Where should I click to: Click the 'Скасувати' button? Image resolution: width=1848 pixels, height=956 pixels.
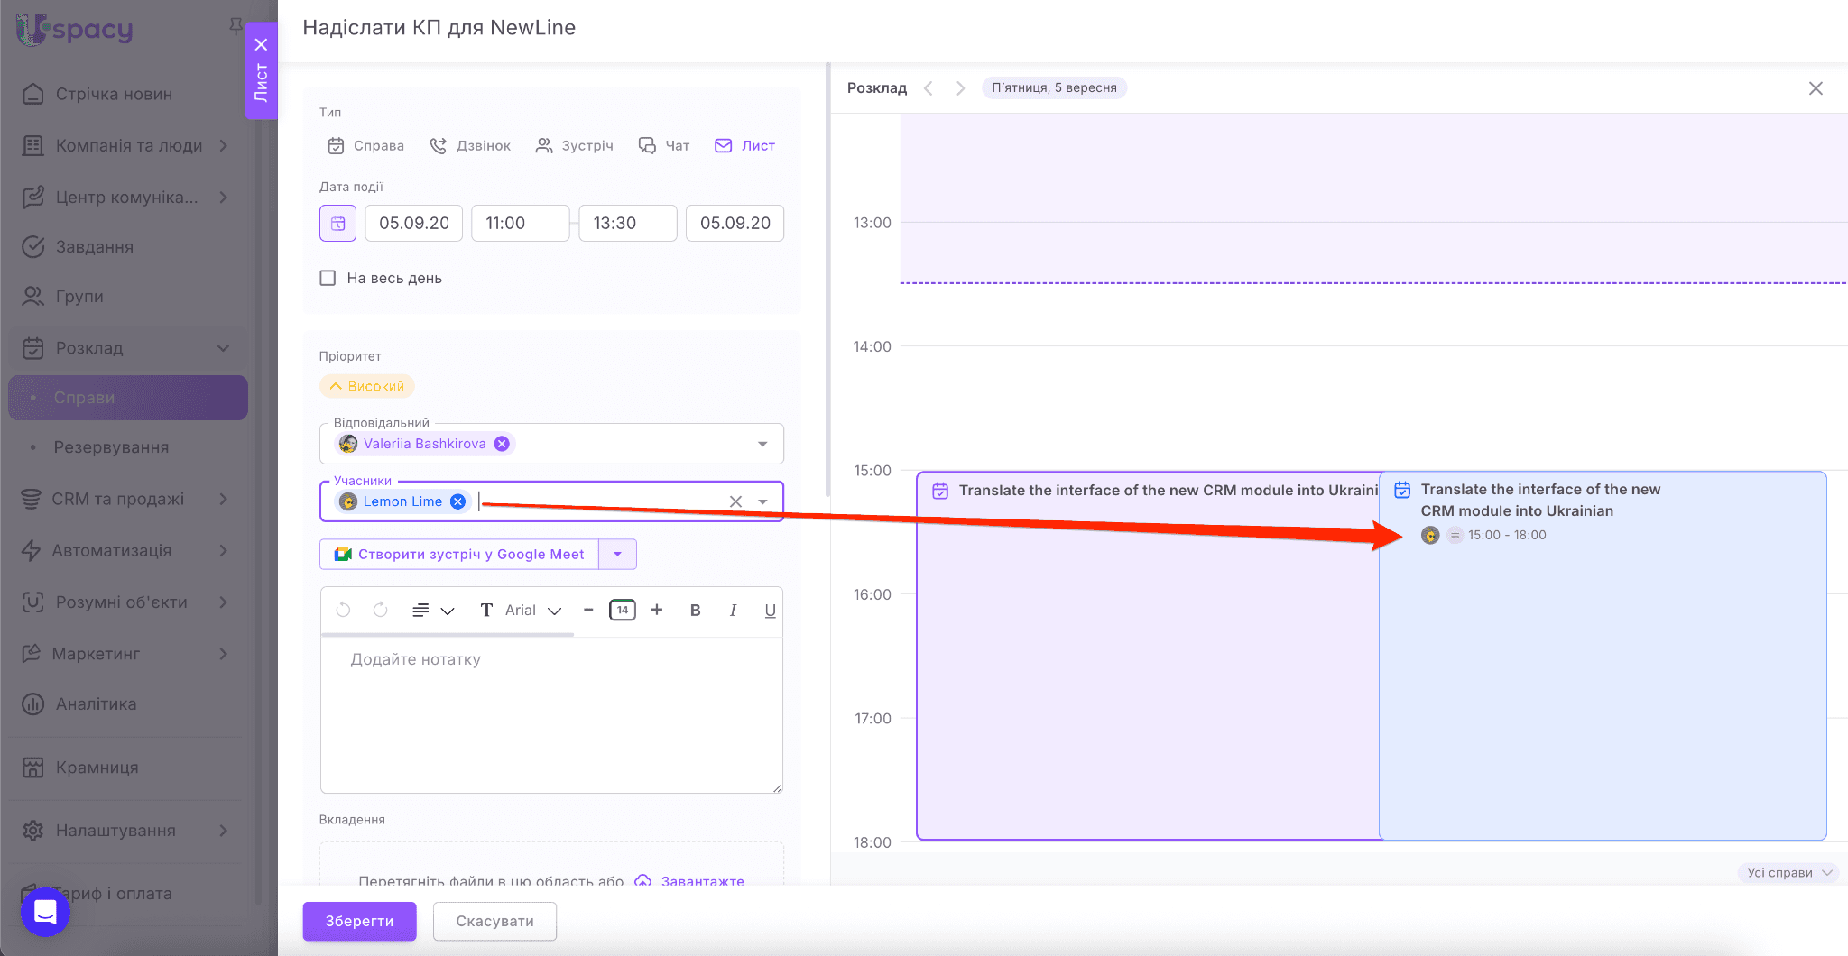[x=494, y=921]
